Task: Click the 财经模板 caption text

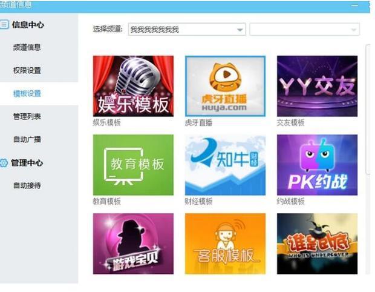Action: 198,201
